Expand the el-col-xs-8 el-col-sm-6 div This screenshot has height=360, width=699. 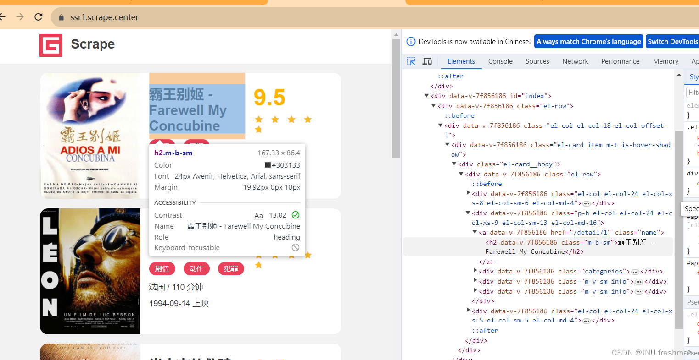[x=468, y=193]
